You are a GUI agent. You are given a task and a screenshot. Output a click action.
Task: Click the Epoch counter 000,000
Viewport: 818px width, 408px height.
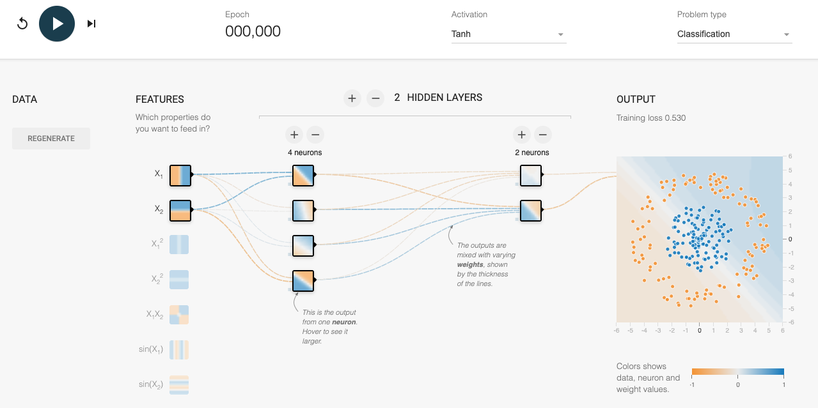pyautogui.click(x=253, y=31)
